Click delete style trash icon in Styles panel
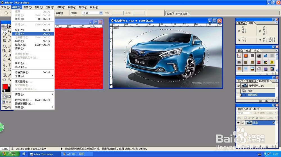This screenshot has width=281, height=157. (273, 73)
